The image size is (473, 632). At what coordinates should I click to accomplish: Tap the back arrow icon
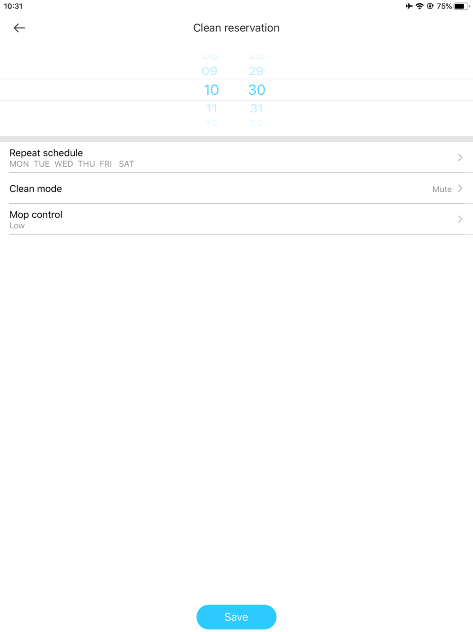(19, 28)
